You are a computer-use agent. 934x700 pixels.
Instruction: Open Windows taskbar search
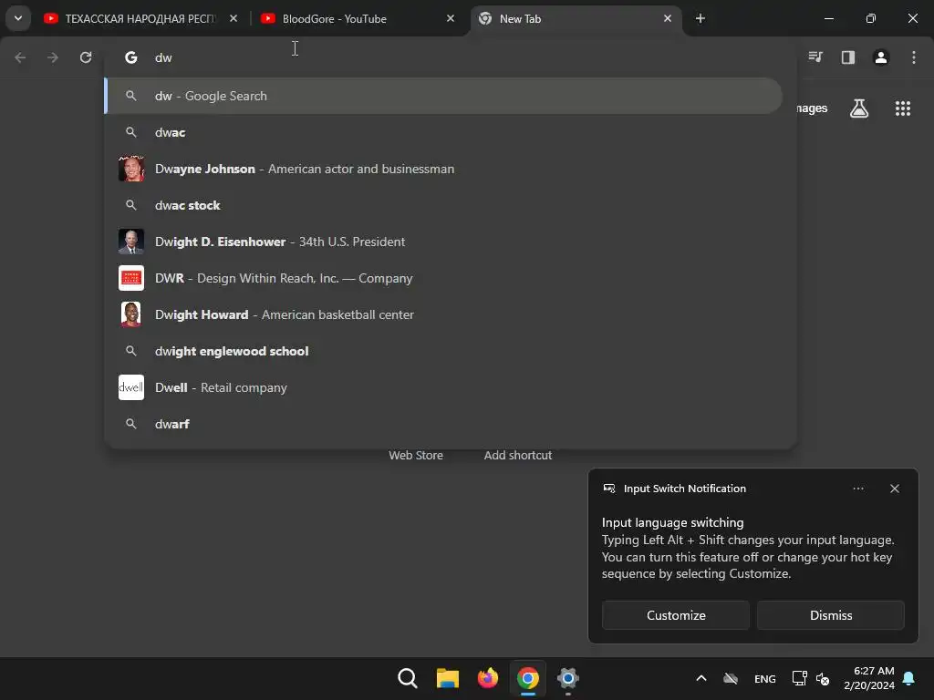[x=408, y=678]
